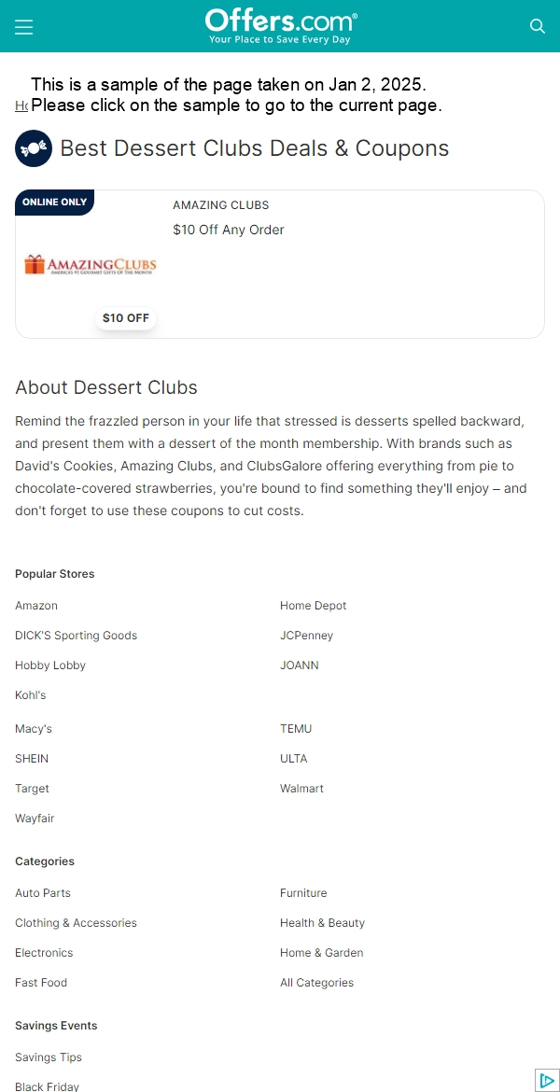Click the ONLINE ONLY label
The width and height of the screenshot is (560, 1092).
pos(54,202)
